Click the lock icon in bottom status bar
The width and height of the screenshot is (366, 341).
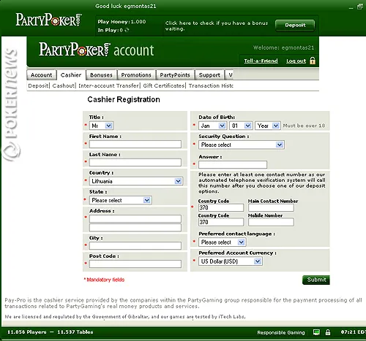coord(328,332)
